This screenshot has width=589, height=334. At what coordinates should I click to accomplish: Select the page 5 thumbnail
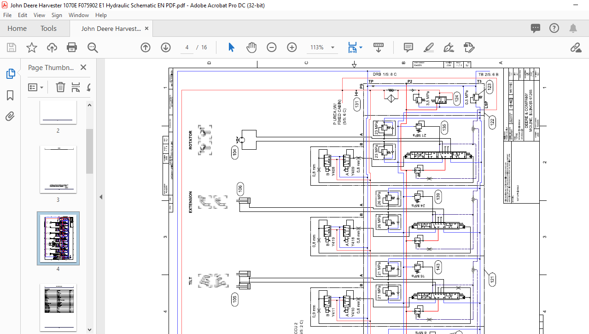tap(58, 307)
